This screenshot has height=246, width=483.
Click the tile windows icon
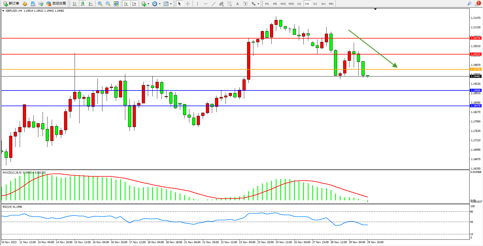[116, 4]
